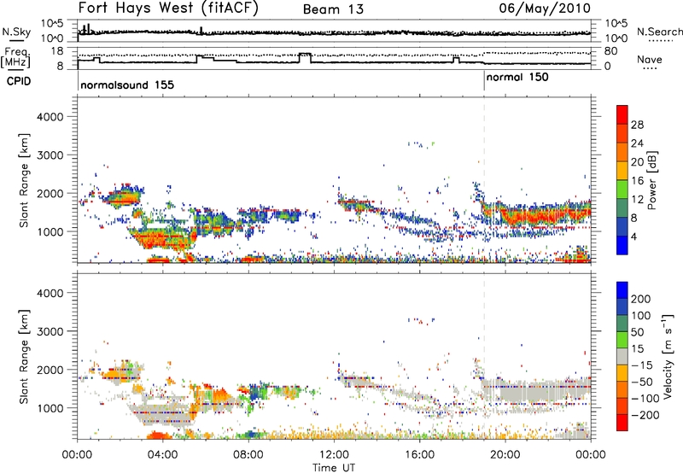Click the 'normalsound 155' CPID text
Image resolution: width=683 pixels, height=473 pixels.
(x=127, y=85)
